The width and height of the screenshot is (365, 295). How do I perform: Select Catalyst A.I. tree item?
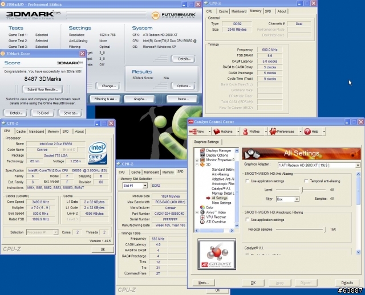coord(221,189)
